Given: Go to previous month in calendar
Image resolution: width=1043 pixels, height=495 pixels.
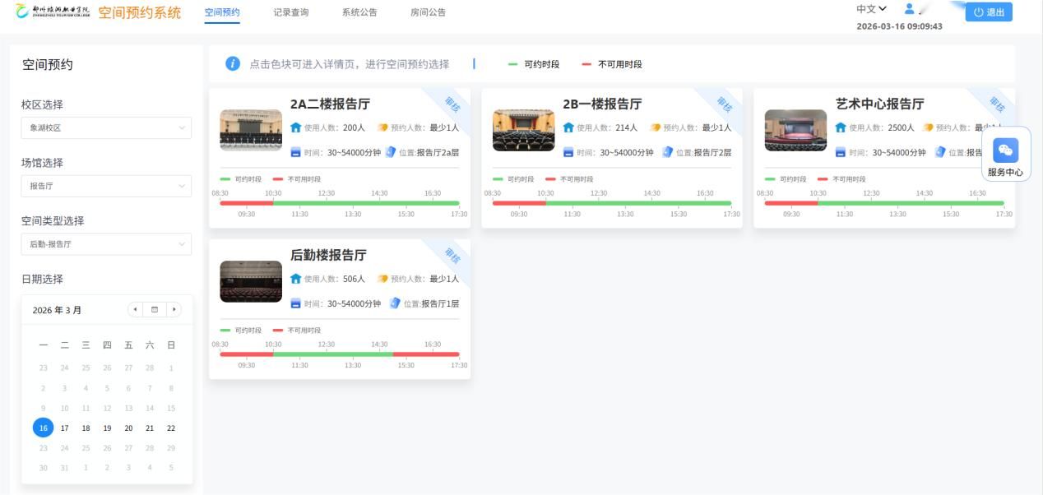Looking at the screenshot, I should coord(136,310).
